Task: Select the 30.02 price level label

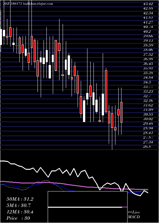Action: [x=148, y=119]
